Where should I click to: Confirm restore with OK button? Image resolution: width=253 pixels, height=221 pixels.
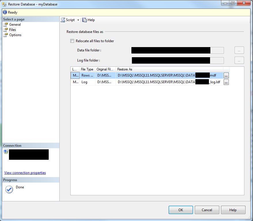pos(181,210)
